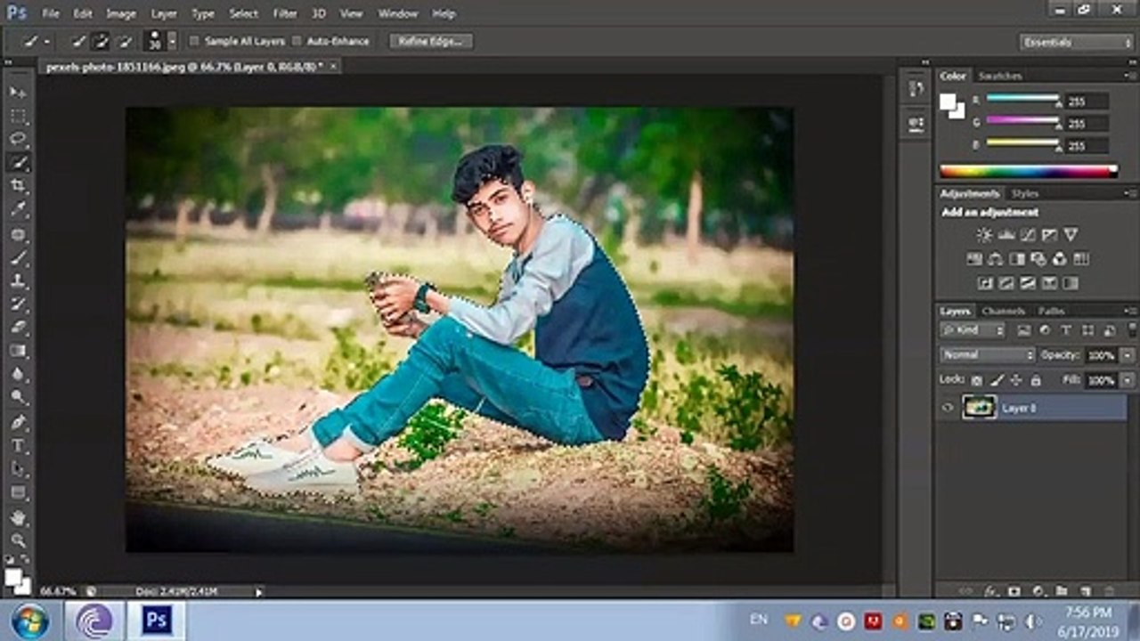The height and width of the screenshot is (641, 1140).
Task: Switch to the Swatches tab
Action: click(x=999, y=76)
